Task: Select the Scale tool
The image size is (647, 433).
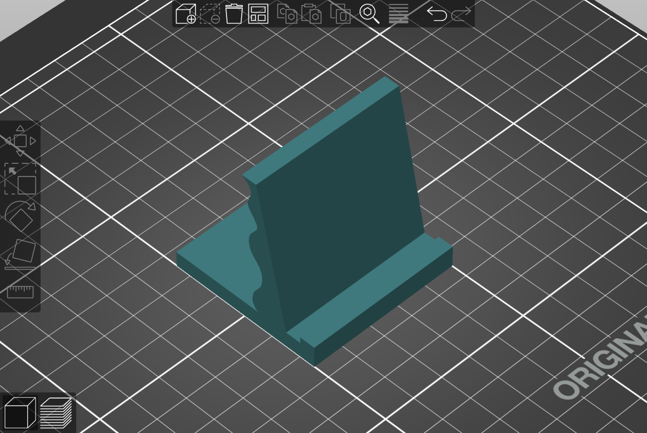Action: (x=20, y=179)
